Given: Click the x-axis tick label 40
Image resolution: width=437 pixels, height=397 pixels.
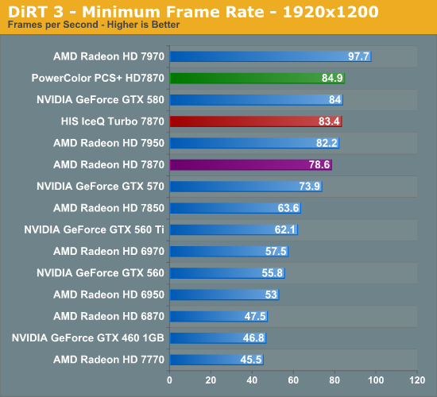Looking at the screenshot, I should (252, 380).
